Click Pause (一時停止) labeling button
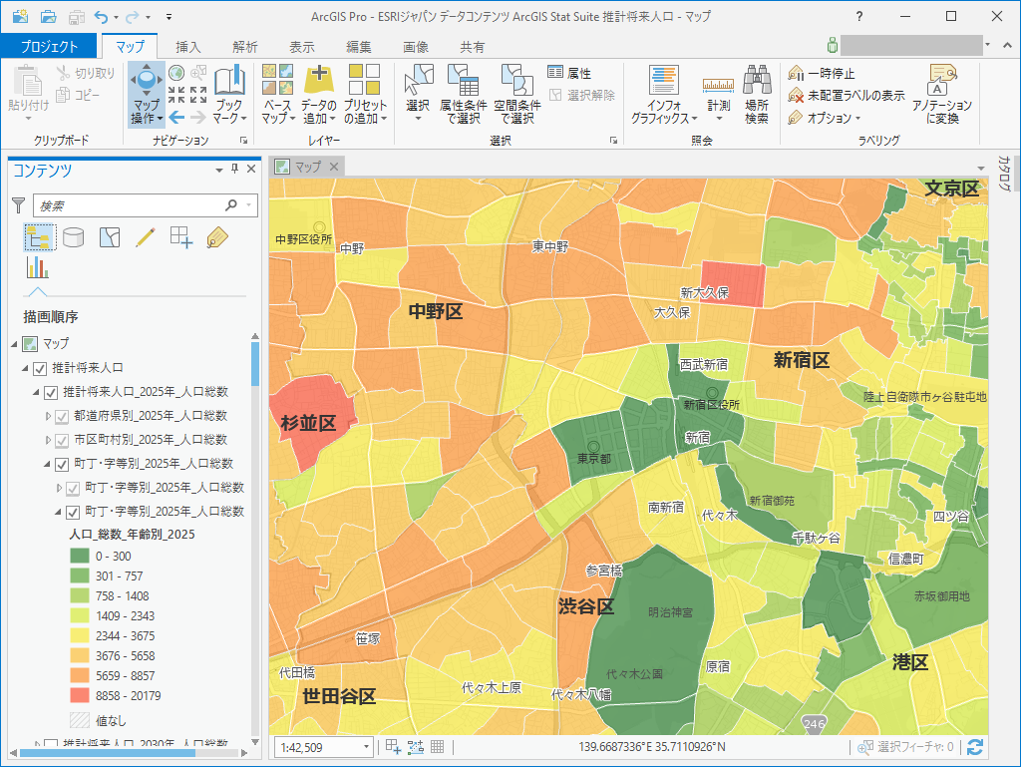 tap(822, 74)
